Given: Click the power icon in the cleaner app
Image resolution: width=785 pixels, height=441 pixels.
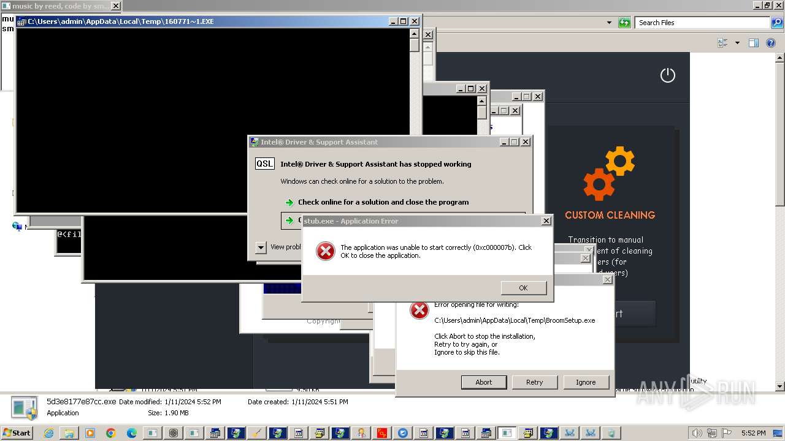Looking at the screenshot, I should pyautogui.click(x=667, y=75).
